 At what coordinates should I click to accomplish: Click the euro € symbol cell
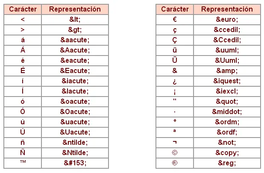[x=174, y=20]
